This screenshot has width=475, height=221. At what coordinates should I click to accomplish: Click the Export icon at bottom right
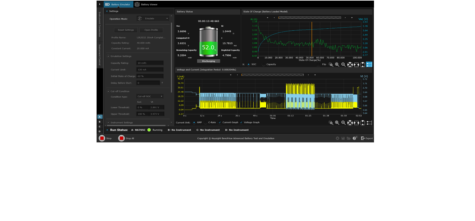pyautogui.click(x=363, y=138)
